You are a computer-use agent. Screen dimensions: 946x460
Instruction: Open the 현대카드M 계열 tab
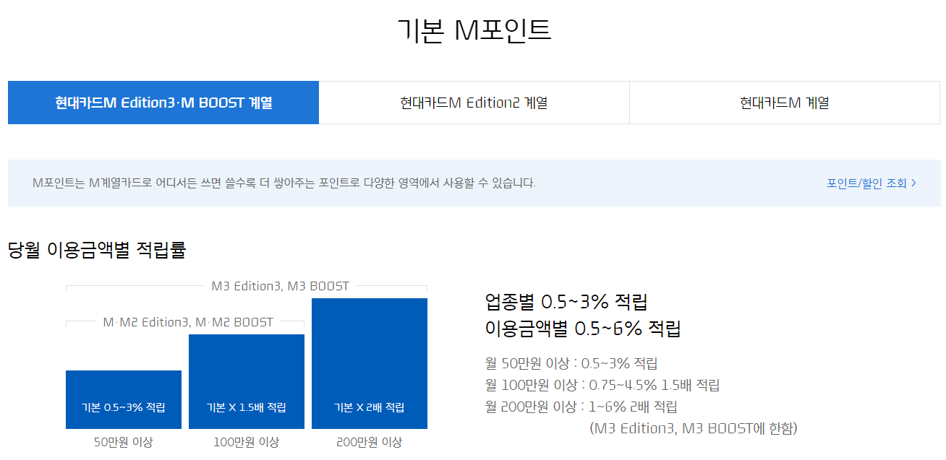pyautogui.click(x=785, y=103)
